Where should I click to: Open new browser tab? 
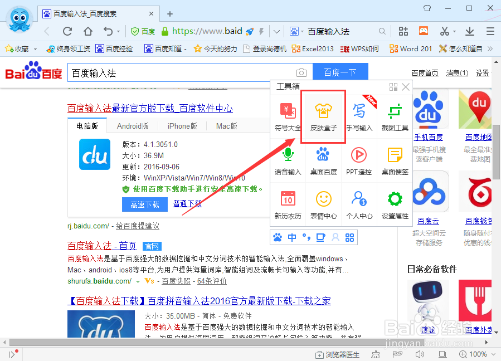point(170,14)
